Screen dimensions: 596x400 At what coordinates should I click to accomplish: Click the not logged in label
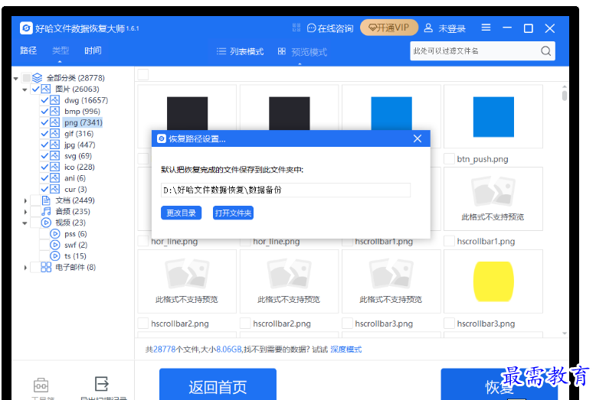[452, 28]
